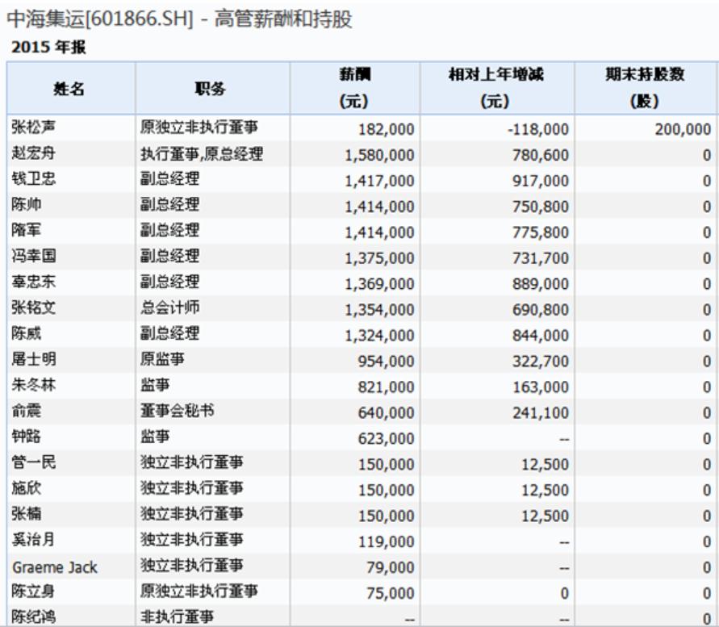Click the name 屠士明
This screenshot has height=627, width=719.
pos(33,358)
